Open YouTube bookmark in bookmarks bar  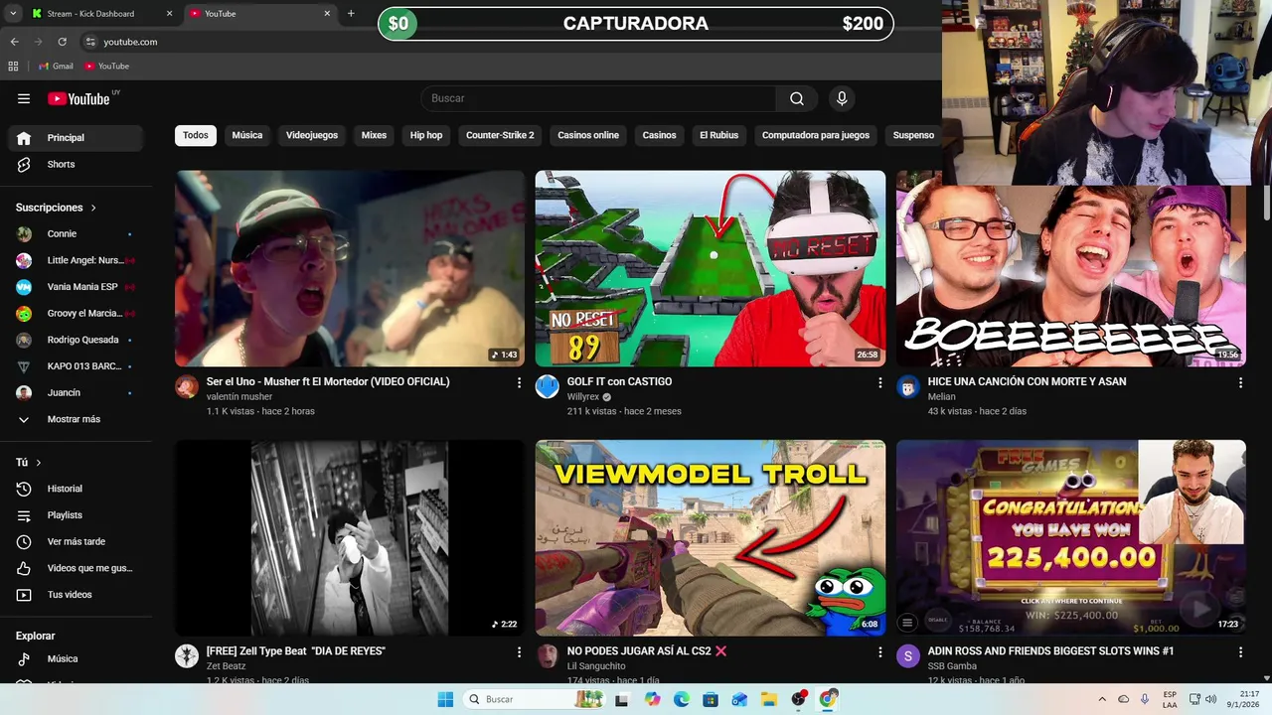pyautogui.click(x=107, y=66)
